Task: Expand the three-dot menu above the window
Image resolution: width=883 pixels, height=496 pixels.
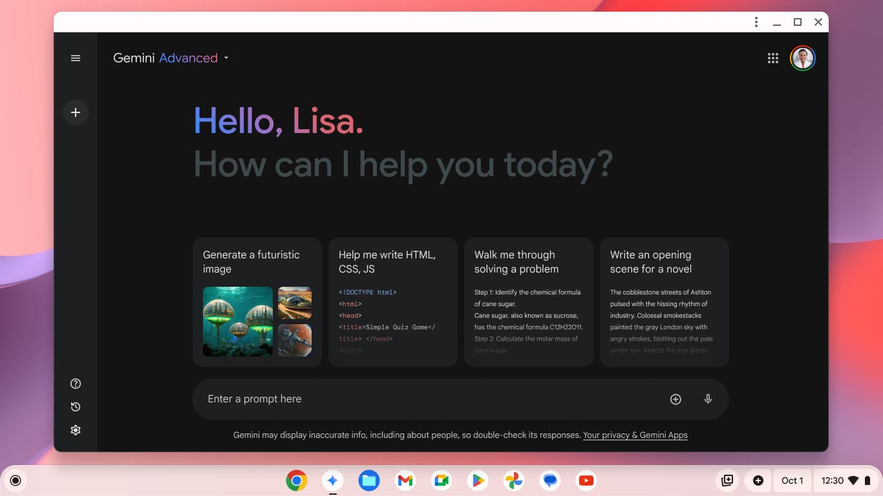Action: point(756,21)
